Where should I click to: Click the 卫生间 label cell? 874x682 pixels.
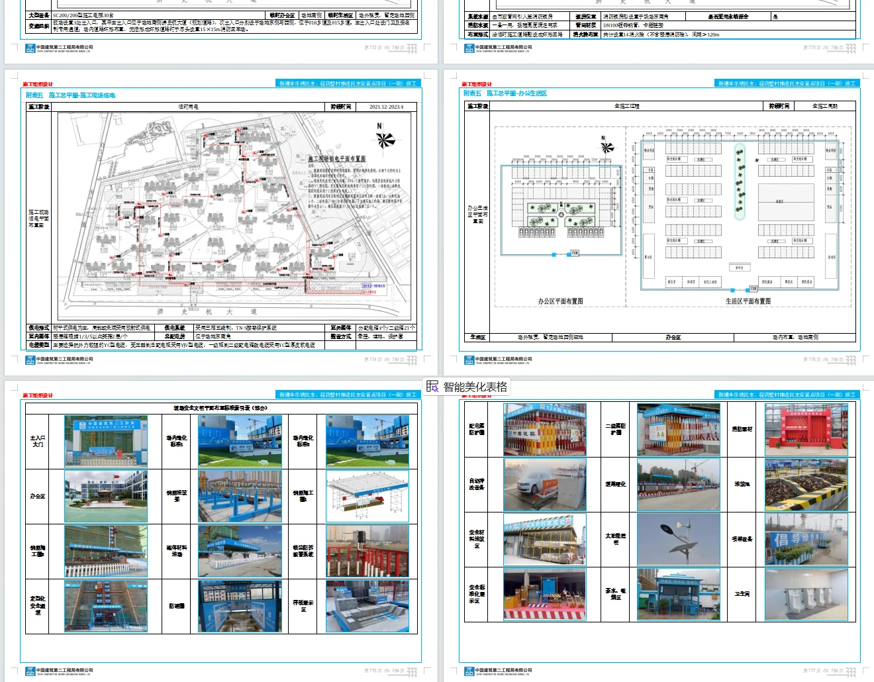[x=742, y=594]
